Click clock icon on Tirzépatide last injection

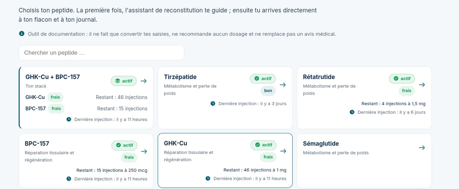(x=213, y=103)
